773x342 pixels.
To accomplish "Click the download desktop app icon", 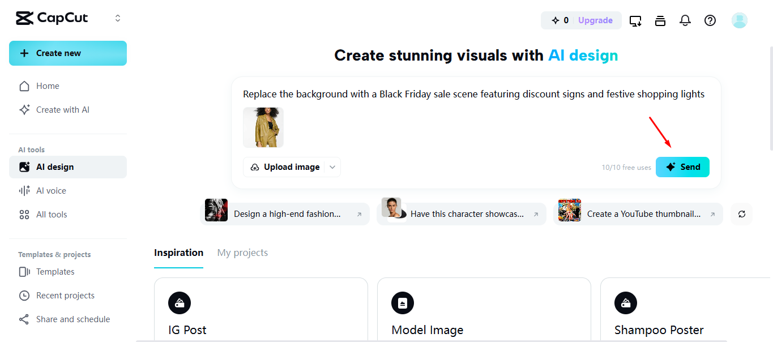I will tap(635, 20).
